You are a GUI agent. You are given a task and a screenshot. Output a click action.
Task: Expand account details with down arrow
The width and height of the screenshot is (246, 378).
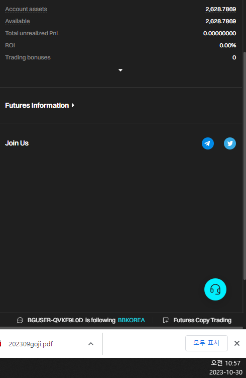[x=120, y=70]
